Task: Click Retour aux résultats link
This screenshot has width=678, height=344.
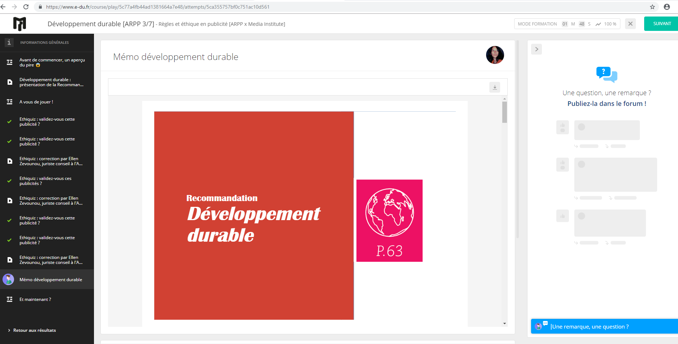Action: (x=35, y=330)
